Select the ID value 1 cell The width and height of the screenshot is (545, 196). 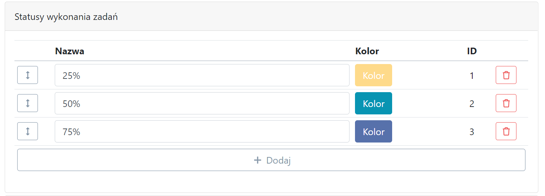click(472, 76)
